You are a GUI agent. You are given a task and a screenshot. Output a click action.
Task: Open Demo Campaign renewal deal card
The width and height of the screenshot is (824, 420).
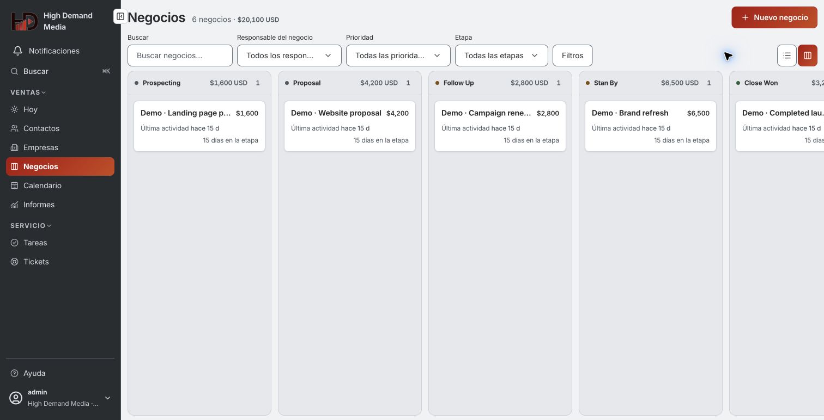500,126
